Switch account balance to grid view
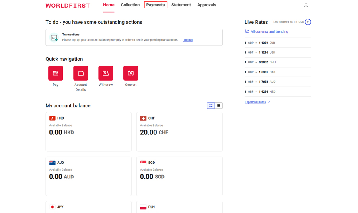 (x=211, y=106)
